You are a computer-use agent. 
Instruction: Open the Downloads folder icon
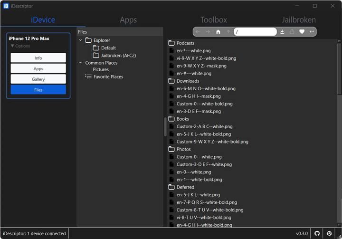[x=171, y=81]
